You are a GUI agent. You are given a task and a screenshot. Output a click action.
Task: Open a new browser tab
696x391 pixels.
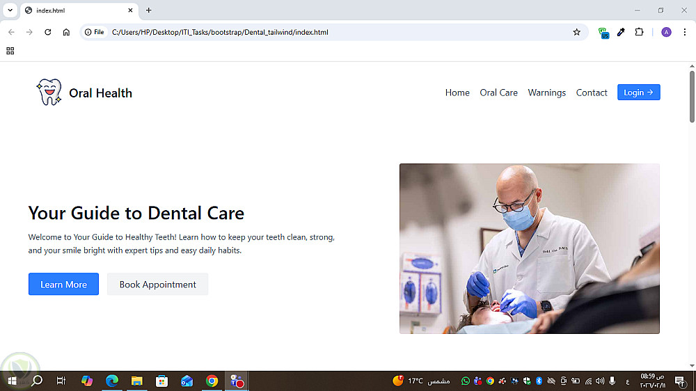(149, 10)
